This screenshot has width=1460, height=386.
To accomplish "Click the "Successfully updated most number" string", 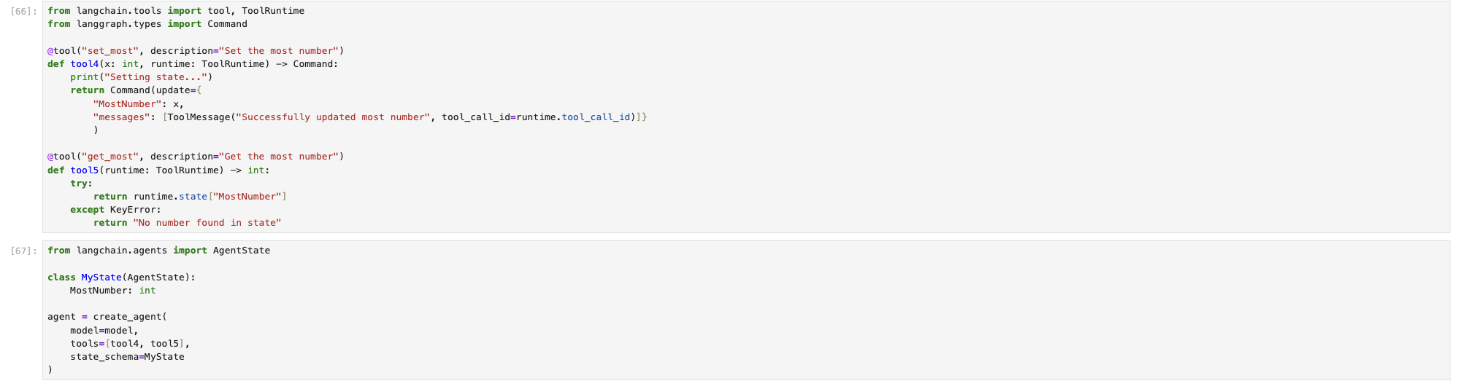I will (x=332, y=117).
